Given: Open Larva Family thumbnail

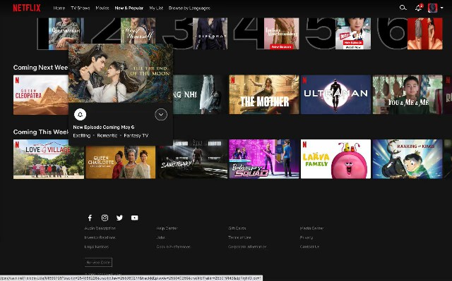Looking at the screenshot, I should click(335, 159).
